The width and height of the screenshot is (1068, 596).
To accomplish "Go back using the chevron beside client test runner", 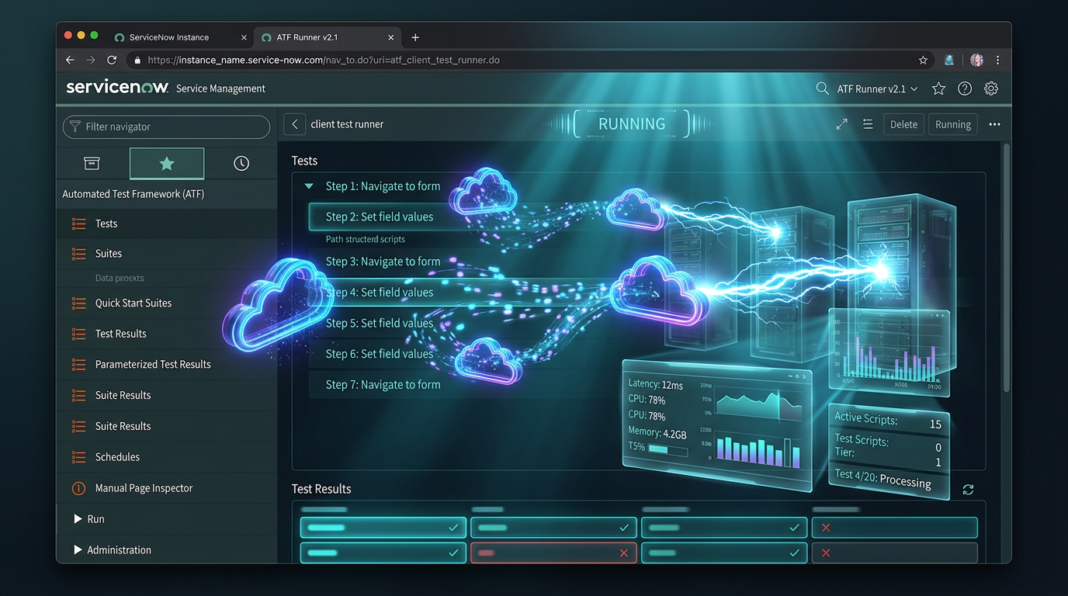I will pyautogui.click(x=294, y=124).
